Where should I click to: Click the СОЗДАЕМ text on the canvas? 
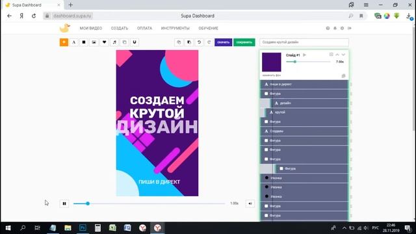coord(157,101)
